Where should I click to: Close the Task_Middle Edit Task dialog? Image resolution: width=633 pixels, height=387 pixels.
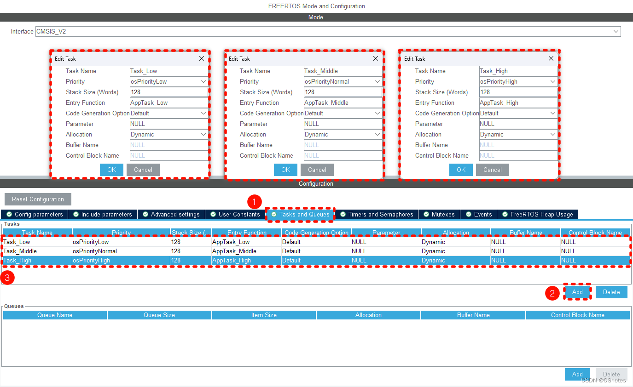point(376,58)
